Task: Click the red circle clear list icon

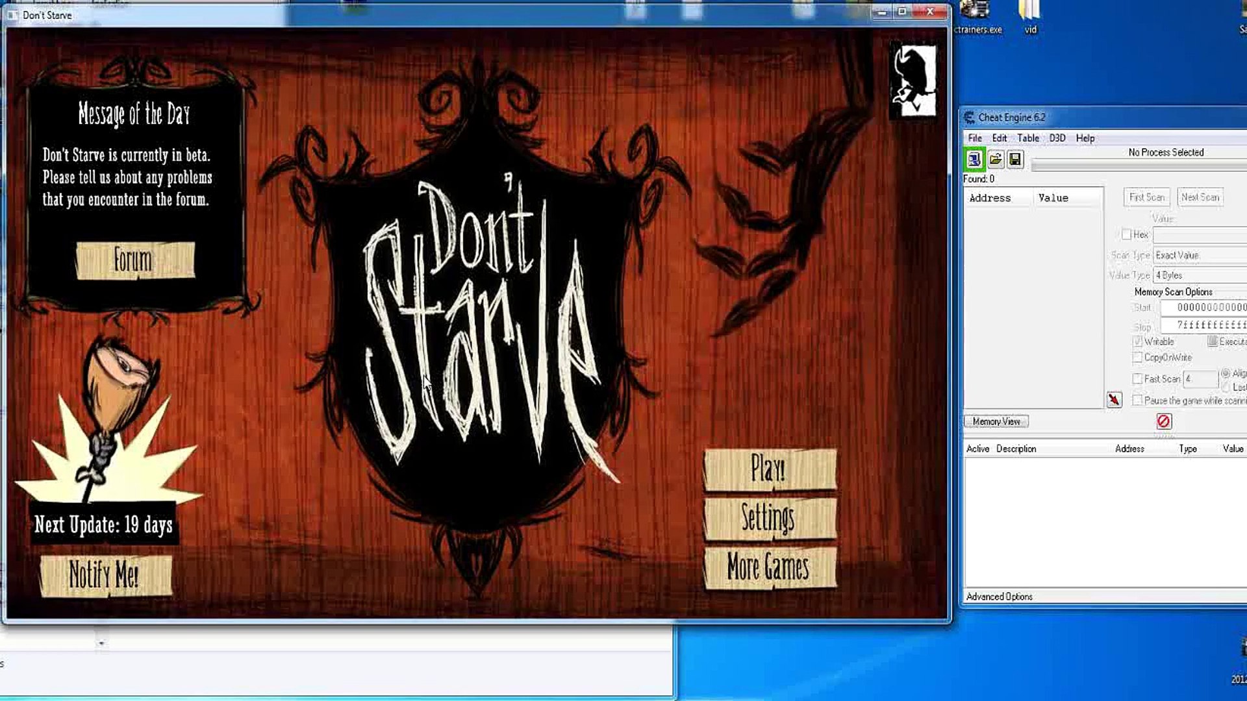Action: pyautogui.click(x=1163, y=422)
